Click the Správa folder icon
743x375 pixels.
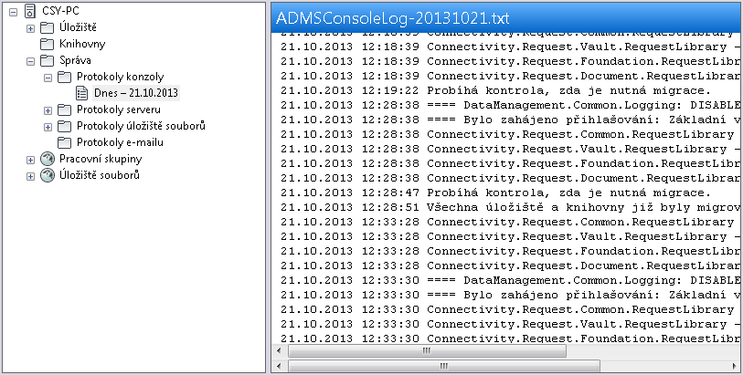point(47,60)
